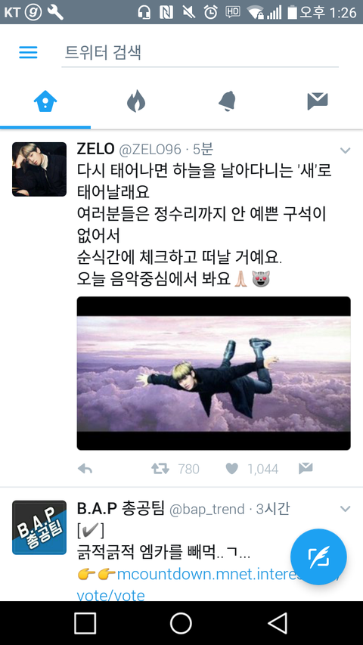363x645 pixels.
Task: Expand options chevron on B.A.P 총공팀 tweet
Action: point(346,509)
